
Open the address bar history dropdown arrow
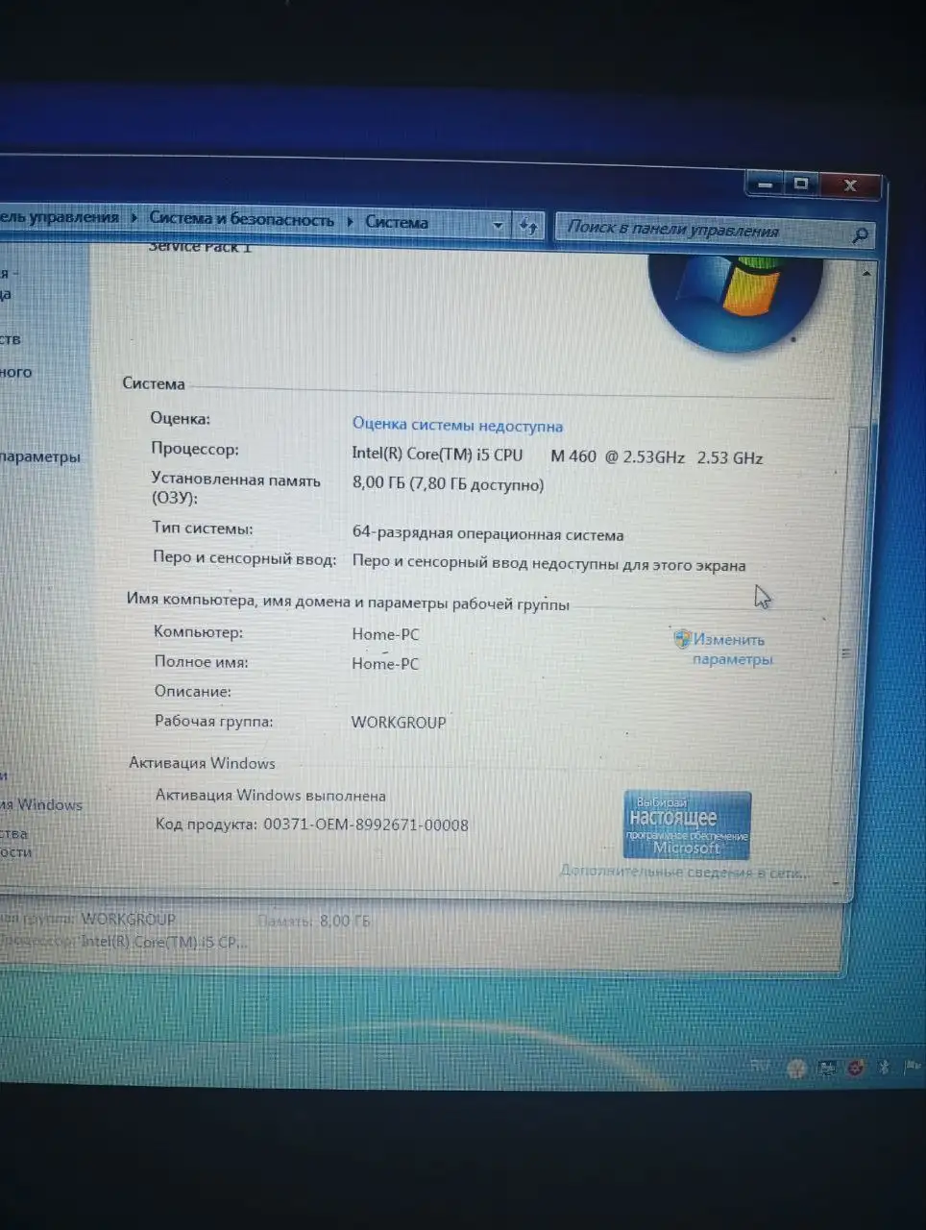[498, 224]
